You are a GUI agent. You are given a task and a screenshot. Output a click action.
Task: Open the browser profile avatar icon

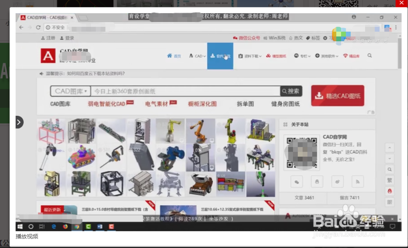click(354, 17)
